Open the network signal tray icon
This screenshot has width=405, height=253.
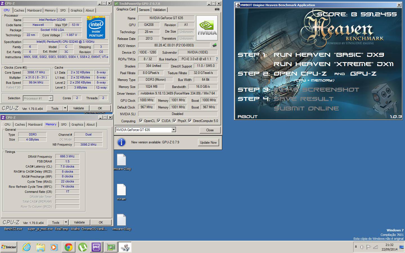375,247
